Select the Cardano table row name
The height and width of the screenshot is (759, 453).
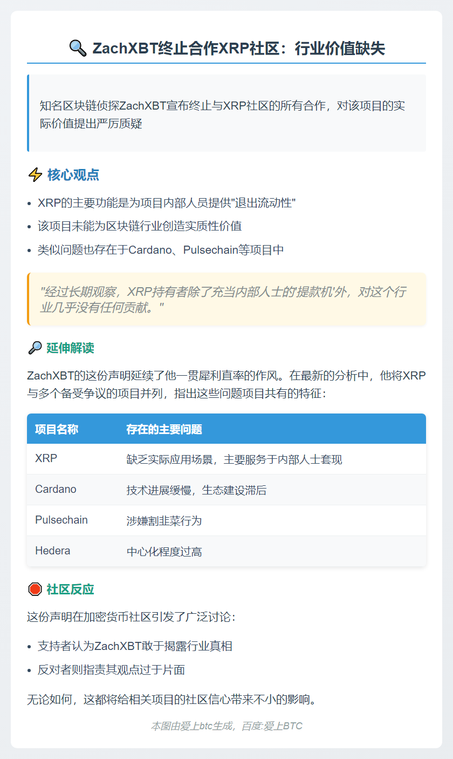point(56,490)
